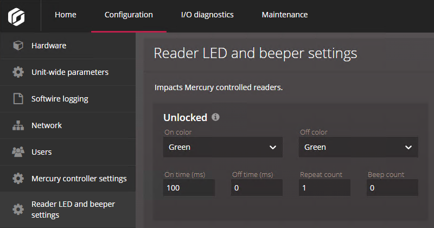The width and height of the screenshot is (434, 228).
Task: Focus the Beep count input
Action: 392,188
